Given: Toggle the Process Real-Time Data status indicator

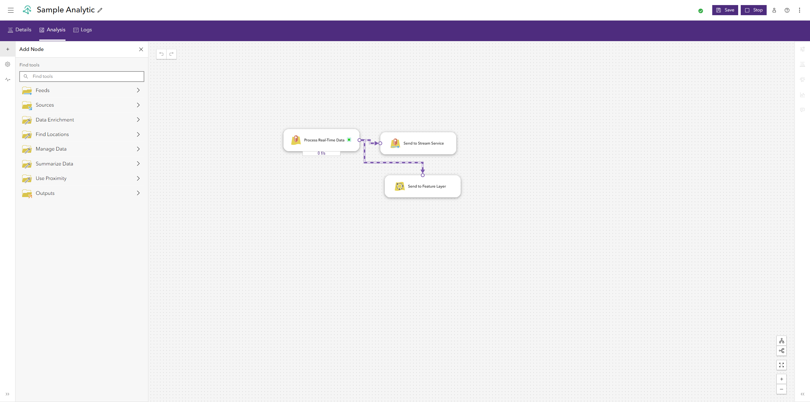Looking at the screenshot, I should click(349, 140).
